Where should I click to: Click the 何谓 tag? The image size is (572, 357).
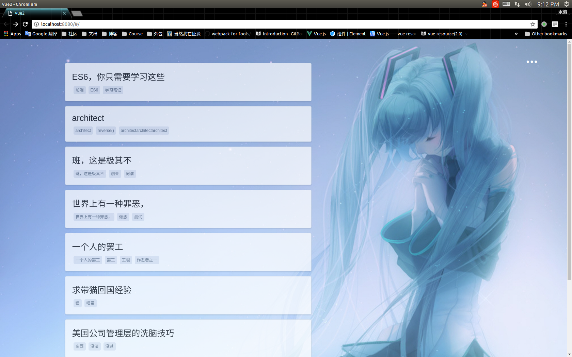(x=130, y=174)
